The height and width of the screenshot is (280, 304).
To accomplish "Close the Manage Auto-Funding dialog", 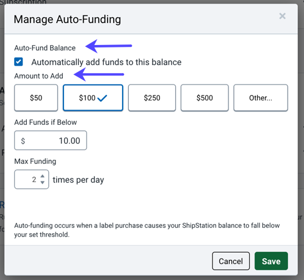I will (x=282, y=16).
